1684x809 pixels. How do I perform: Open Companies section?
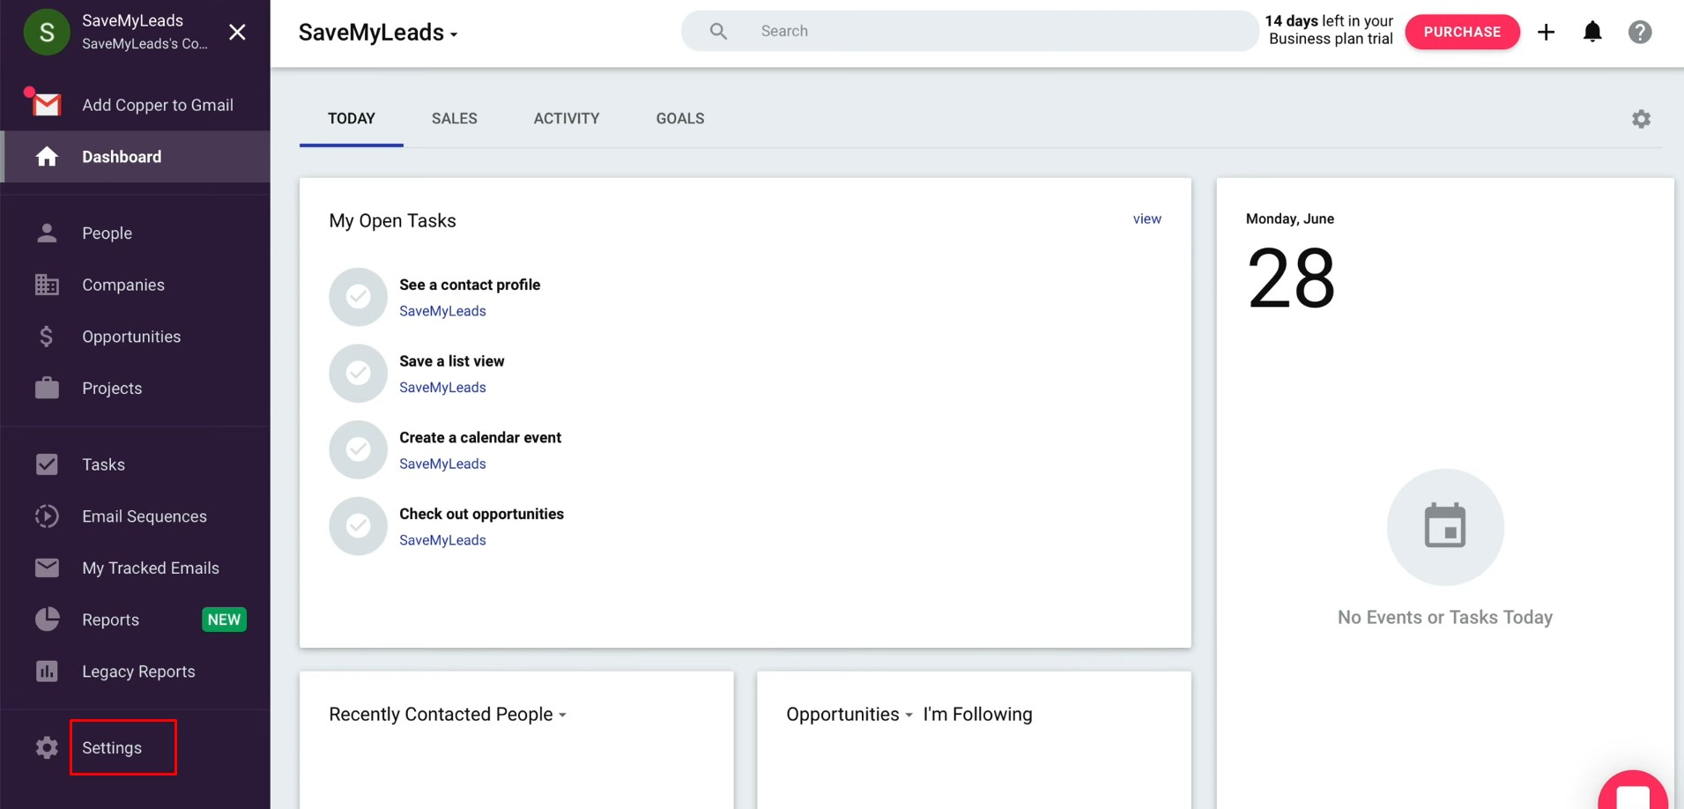point(123,285)
